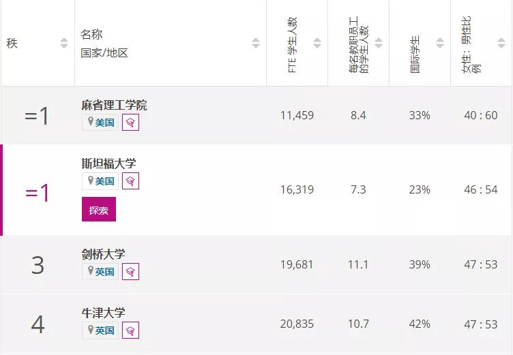
Task: Click the graduation cap icon for 剑桥大学
Action: pyautogui.click(x=130, y=272)
